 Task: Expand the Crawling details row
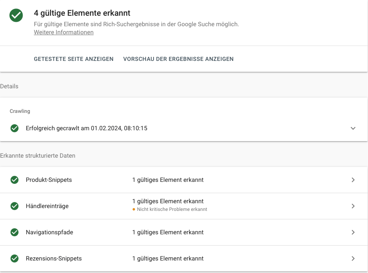click(353, 128)
